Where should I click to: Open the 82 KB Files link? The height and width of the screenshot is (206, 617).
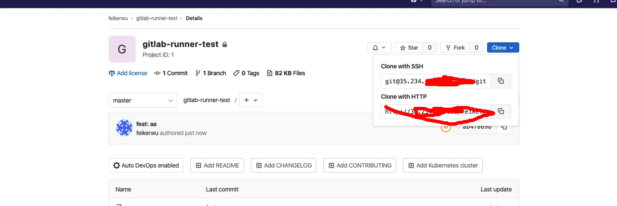[x=286, y=73]
